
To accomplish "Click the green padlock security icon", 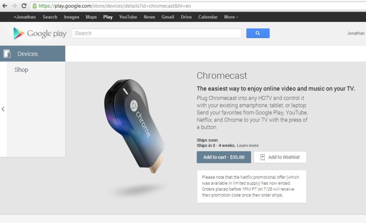I will (x=34, y=6).
